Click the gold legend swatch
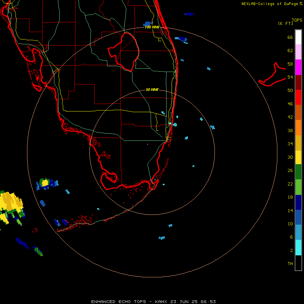 coord(298,143)
